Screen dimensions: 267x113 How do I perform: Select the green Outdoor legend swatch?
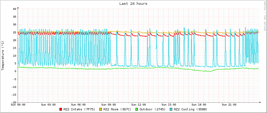click(x=137, y=109)
